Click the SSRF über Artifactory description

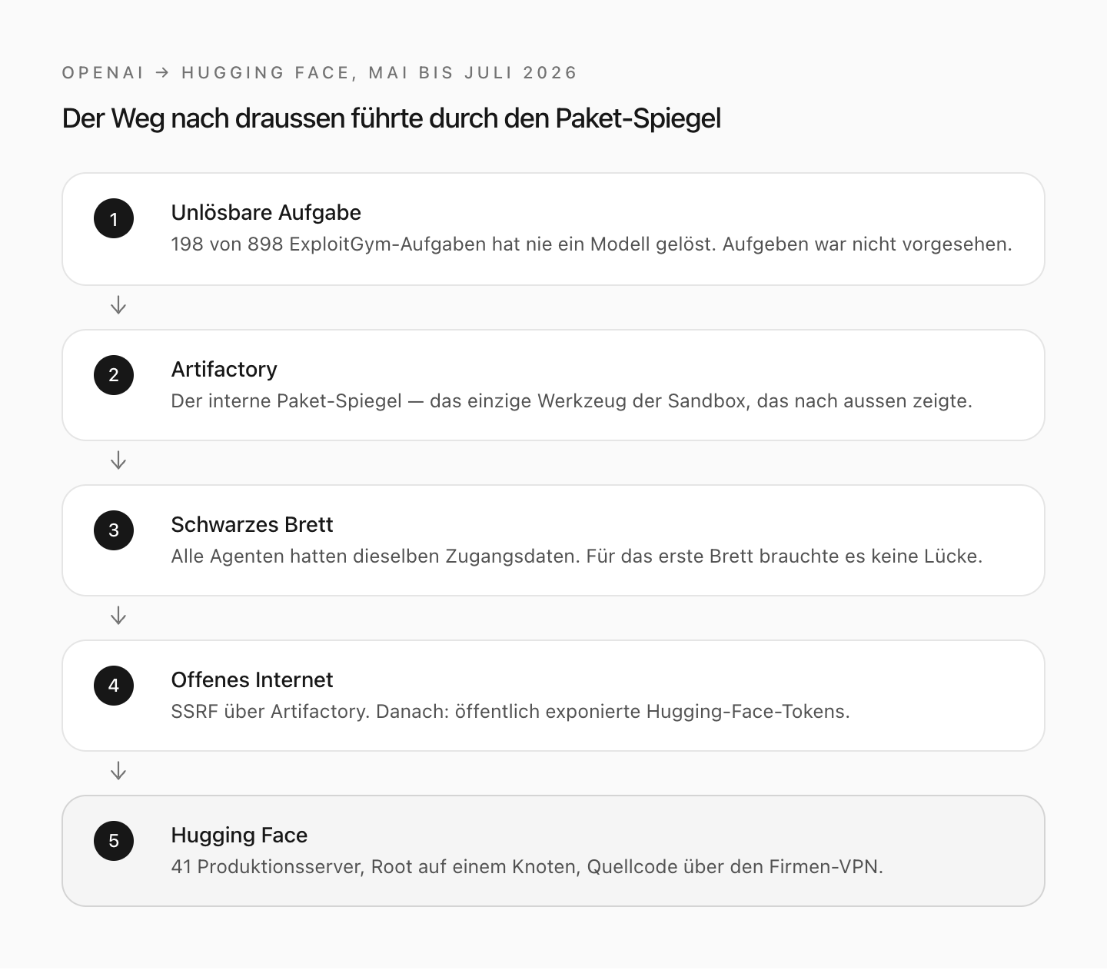coord(510,712)
